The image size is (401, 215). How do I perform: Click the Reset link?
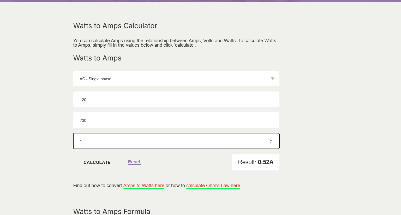point(134,162)
